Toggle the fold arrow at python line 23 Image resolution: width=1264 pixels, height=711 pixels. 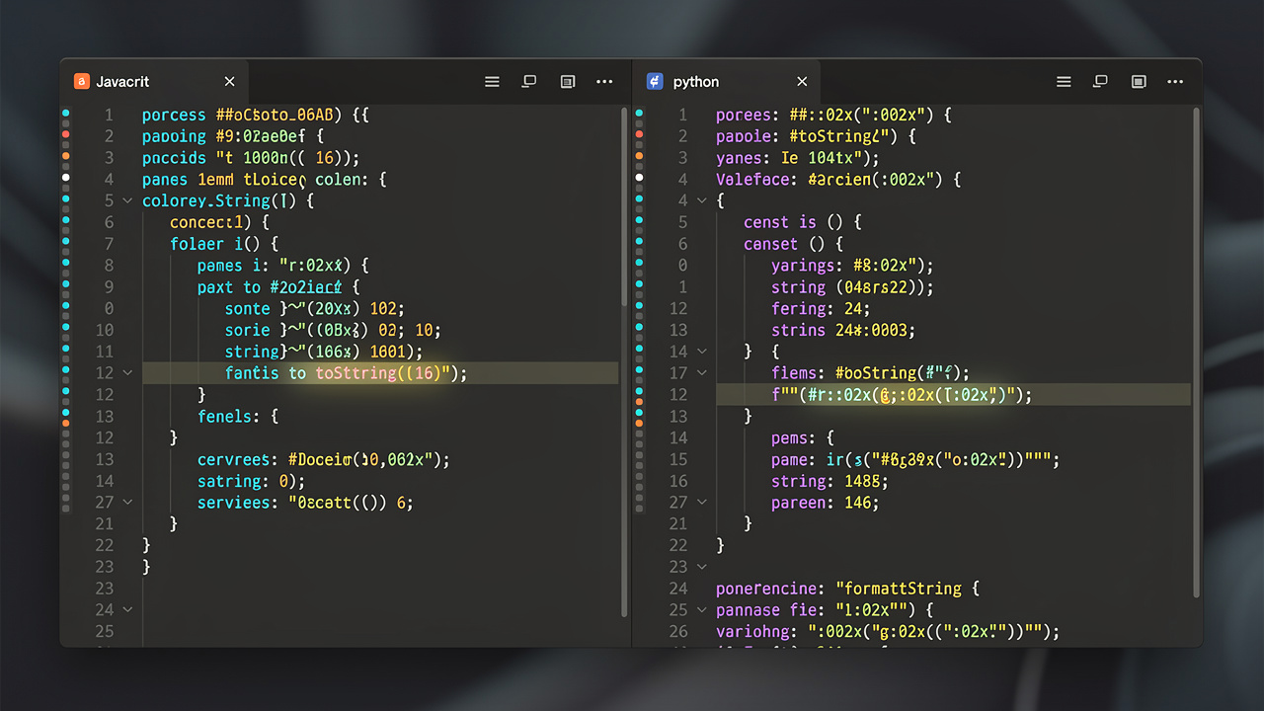[702, 567]
